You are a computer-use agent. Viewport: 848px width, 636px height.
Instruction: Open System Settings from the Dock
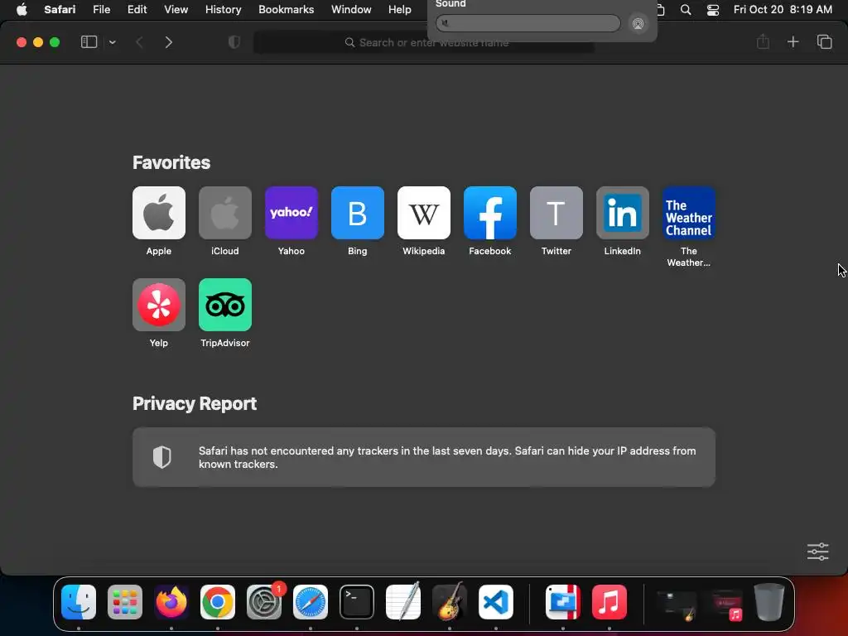coord(264,601)
